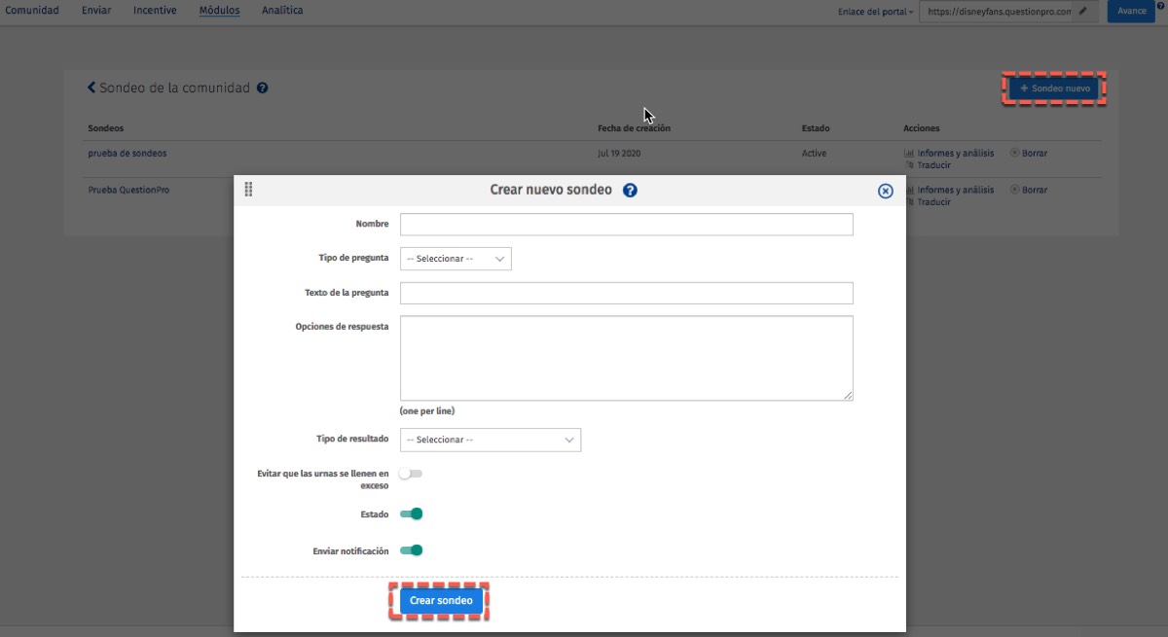Open the Tipo de pregunta dropdown
The height and width of the screenshot is (637, 1168).
456,259
